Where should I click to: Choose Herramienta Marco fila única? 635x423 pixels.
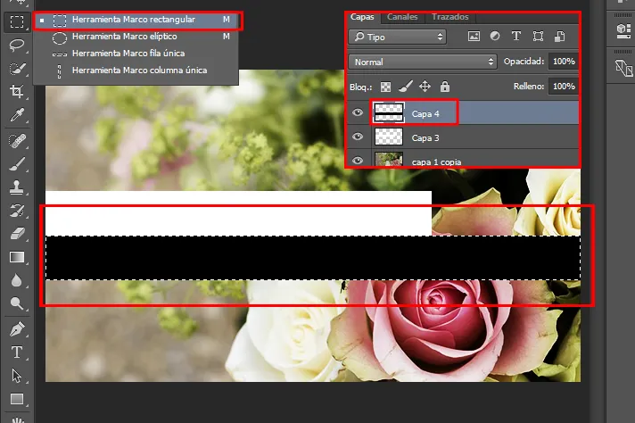[x=136, y=54]
